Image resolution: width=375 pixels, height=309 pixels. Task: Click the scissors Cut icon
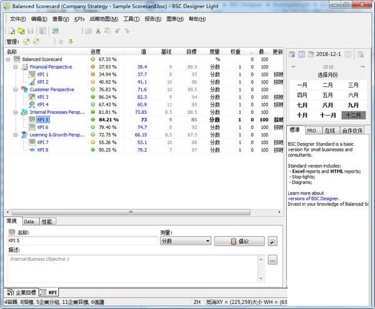[x=98, y=31]
